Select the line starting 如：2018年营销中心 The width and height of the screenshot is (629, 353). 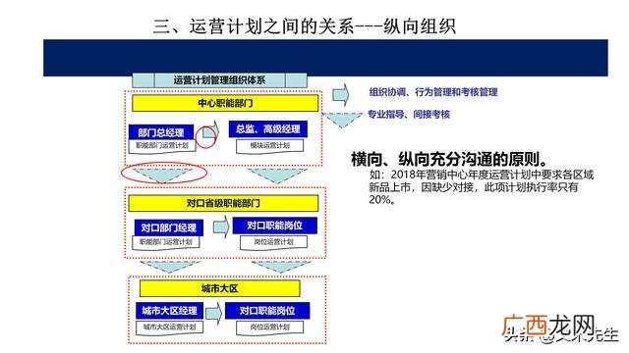tap(482, 175)
